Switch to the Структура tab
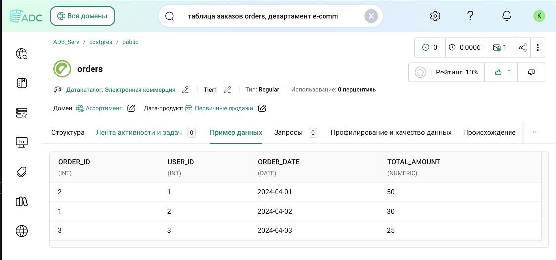The height and width of the screenshot is (260, 556). (x=68, y=133)
